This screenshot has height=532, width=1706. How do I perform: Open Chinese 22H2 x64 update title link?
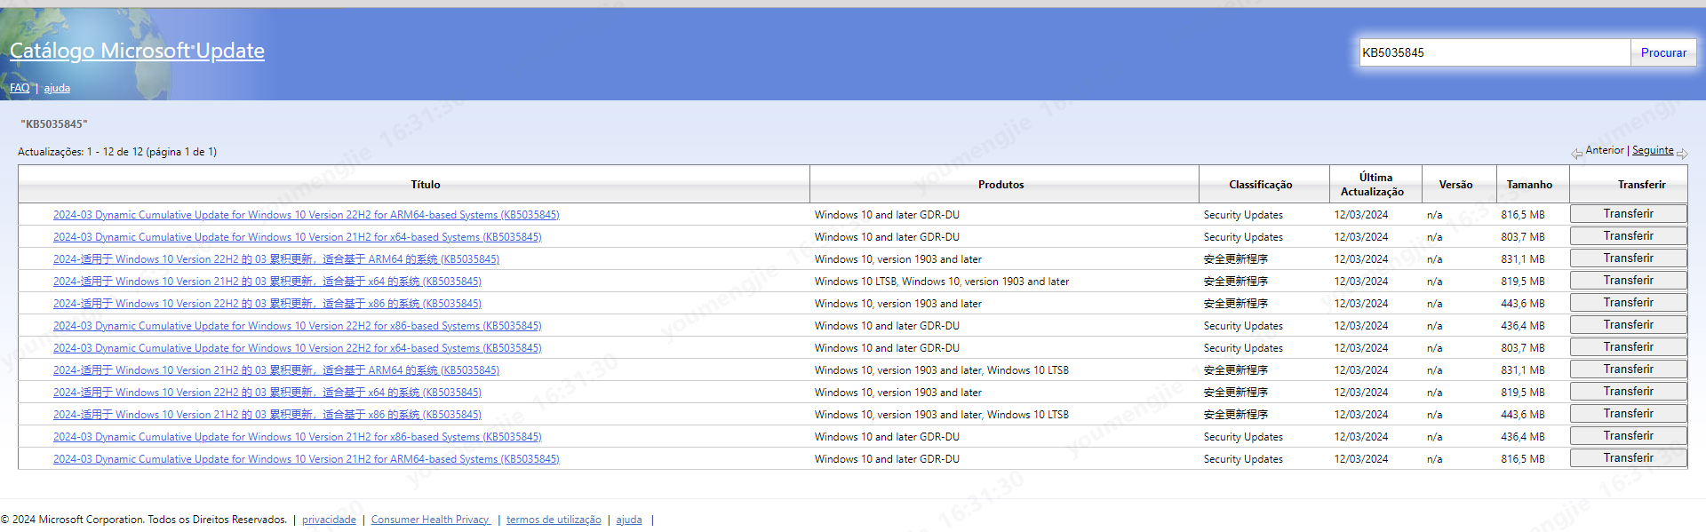click(267, 393)
